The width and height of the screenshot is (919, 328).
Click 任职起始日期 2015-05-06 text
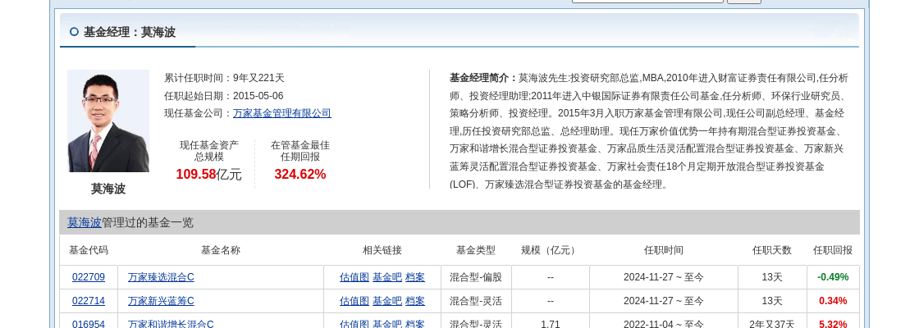224,95
